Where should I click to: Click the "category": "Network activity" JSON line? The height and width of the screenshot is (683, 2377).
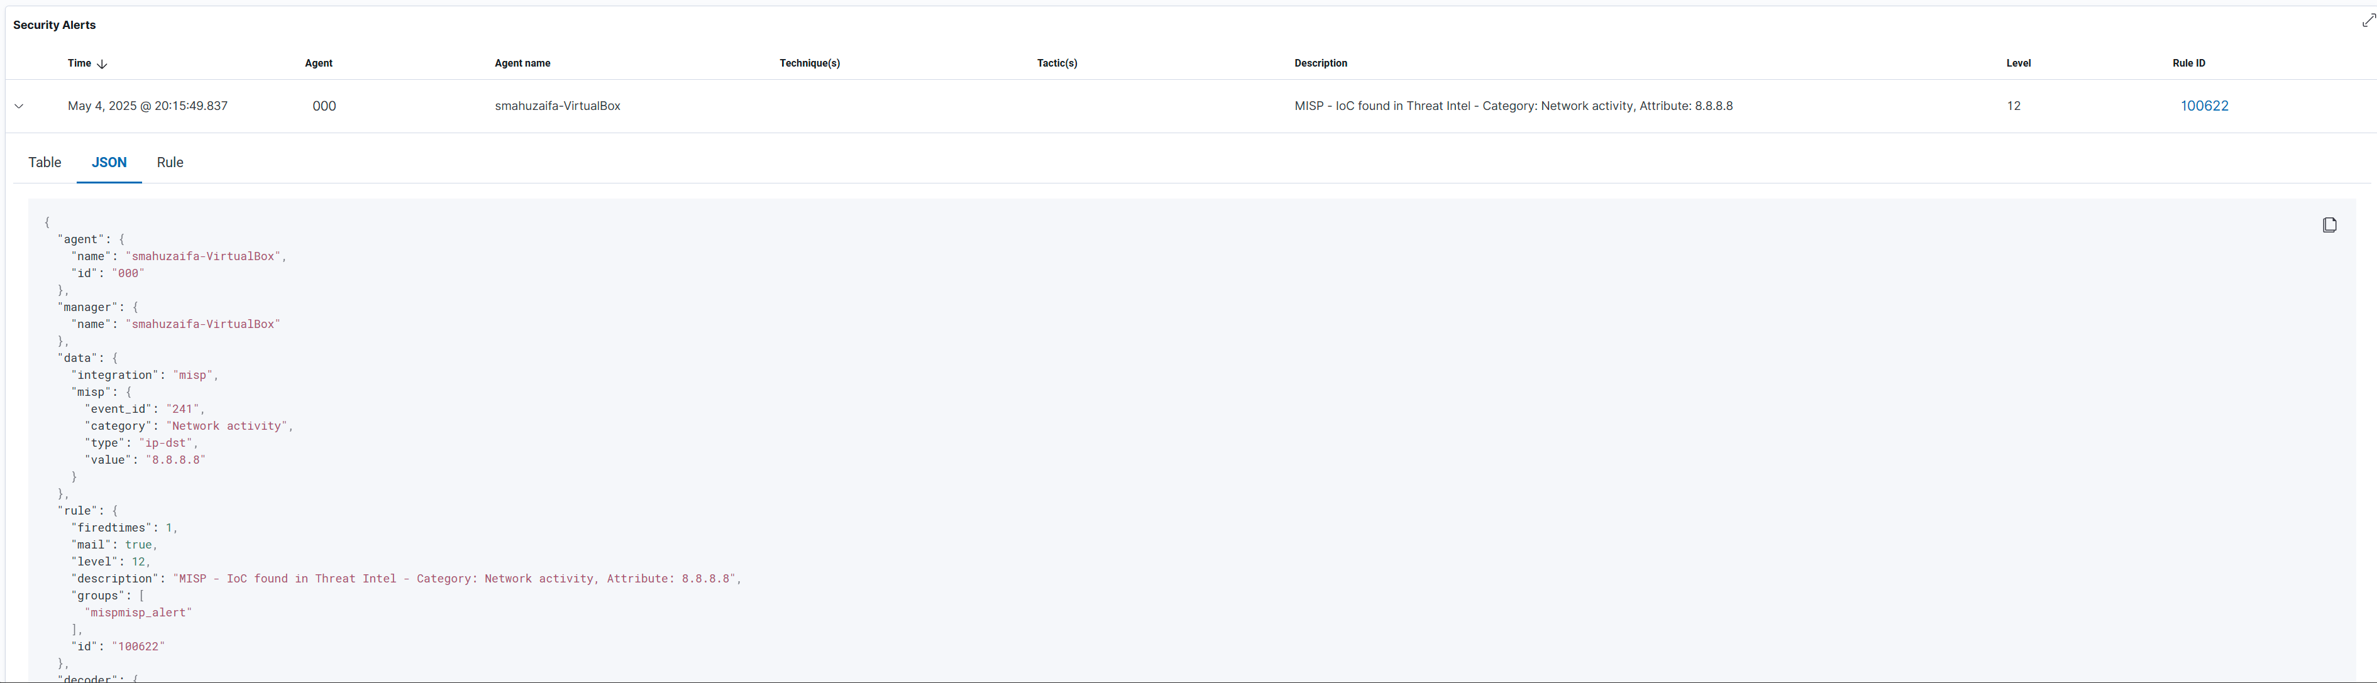(x=189, y=426)
